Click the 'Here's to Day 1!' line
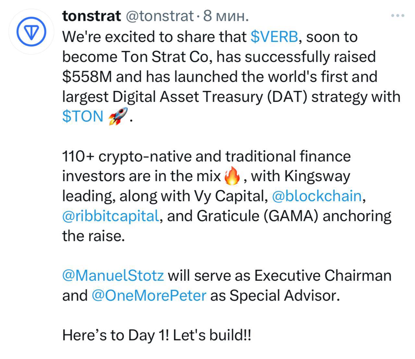415x359 pixels. (116, 335)
